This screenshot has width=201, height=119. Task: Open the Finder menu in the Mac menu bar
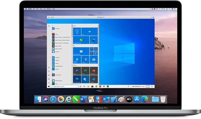point(30,9)
